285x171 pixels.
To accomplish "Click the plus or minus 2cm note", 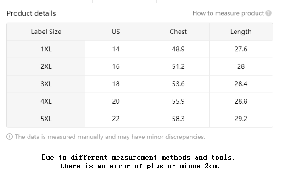I will click(x=138, y=161).
